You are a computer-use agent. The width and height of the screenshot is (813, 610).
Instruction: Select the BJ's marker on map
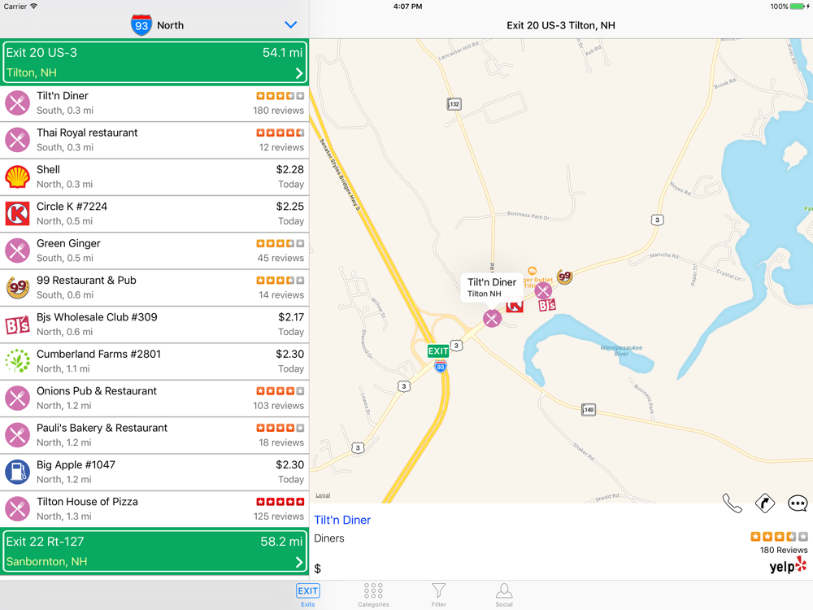pyautogui.click(x=547, y=305)
